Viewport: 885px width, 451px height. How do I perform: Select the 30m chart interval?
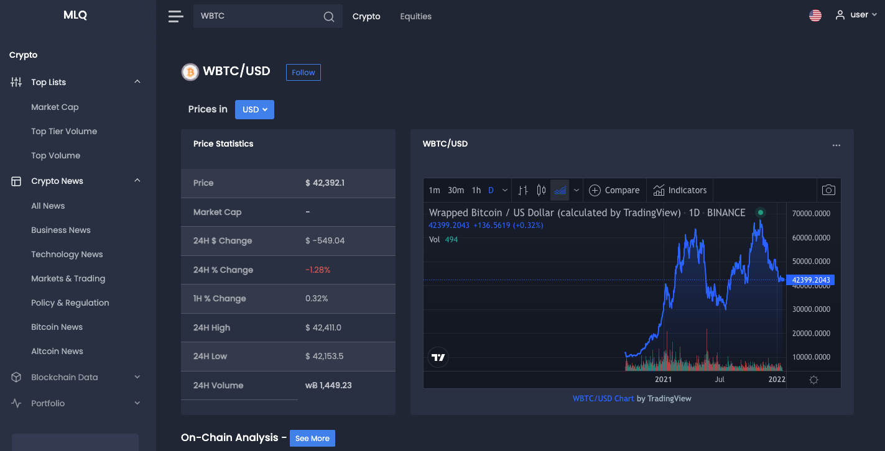coord(456,190)
